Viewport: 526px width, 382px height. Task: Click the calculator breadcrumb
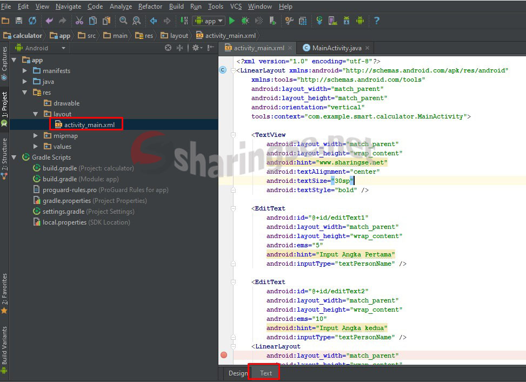23,36
